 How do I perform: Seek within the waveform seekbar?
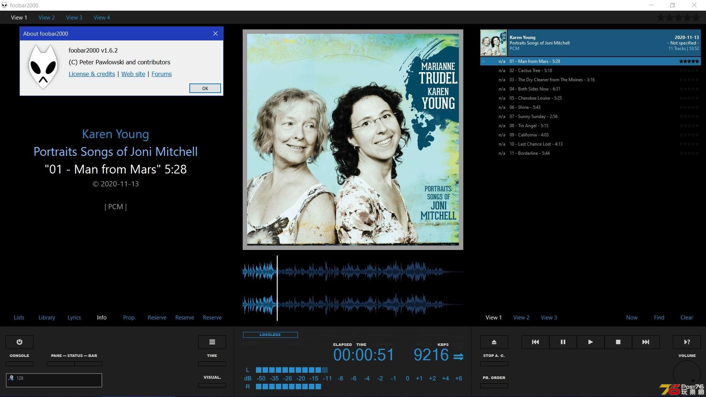click(x=353, y=289)
